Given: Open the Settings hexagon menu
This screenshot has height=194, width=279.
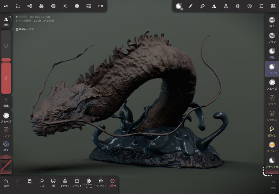Looking at the screenshot, I should click(x=249, y=6).
